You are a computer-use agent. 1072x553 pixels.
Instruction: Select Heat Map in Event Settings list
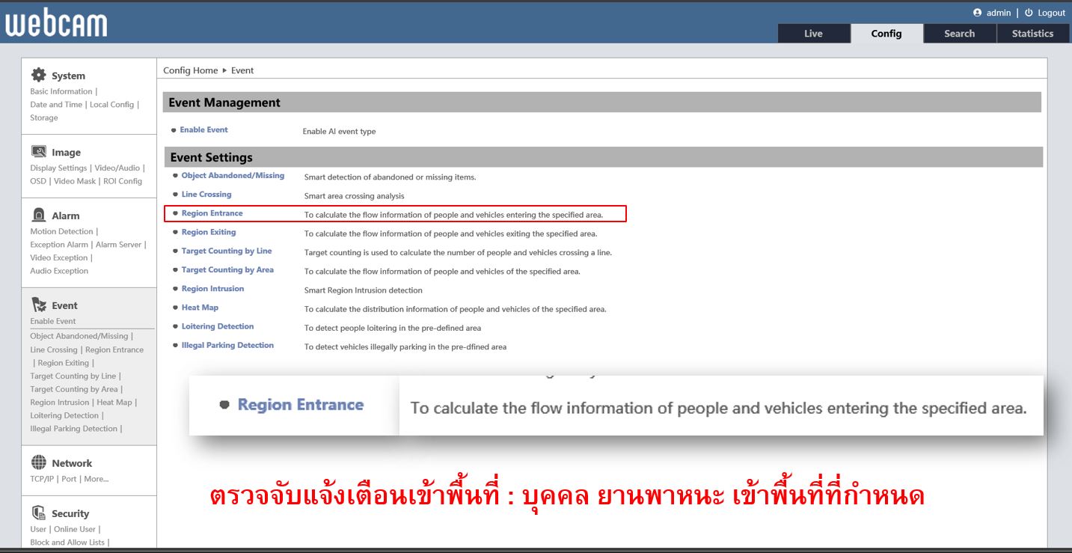coord(200,308)
